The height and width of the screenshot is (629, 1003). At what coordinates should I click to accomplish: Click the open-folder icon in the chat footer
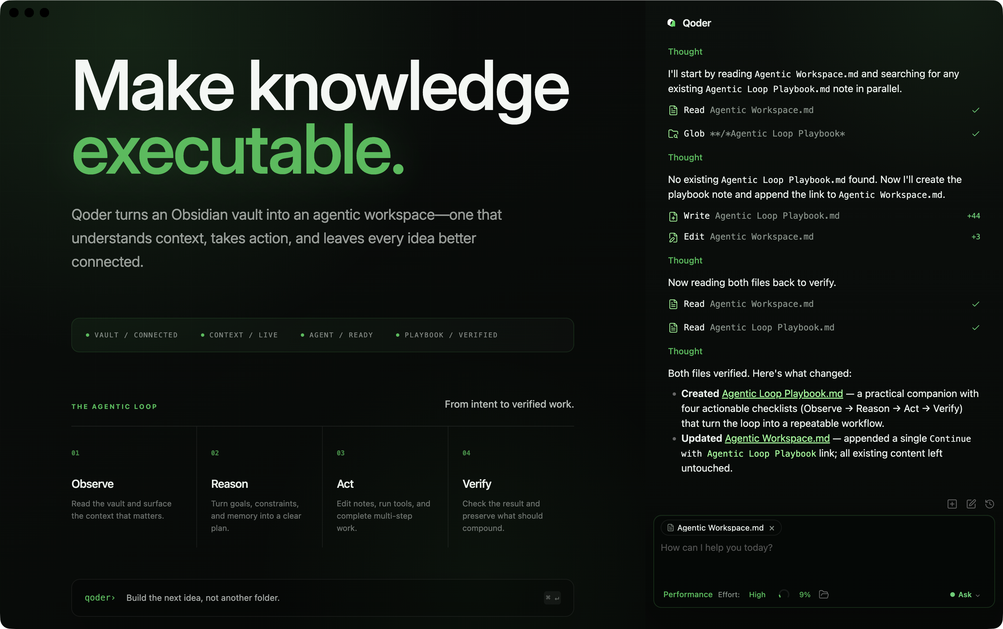824,595
